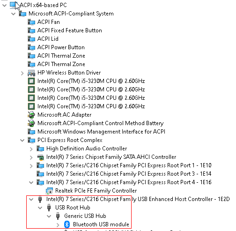Image resolution: width=236 pixels, height=231 pixels.
Task: Select the ACPI Power Button entry
Action: [x=61, y=47]
